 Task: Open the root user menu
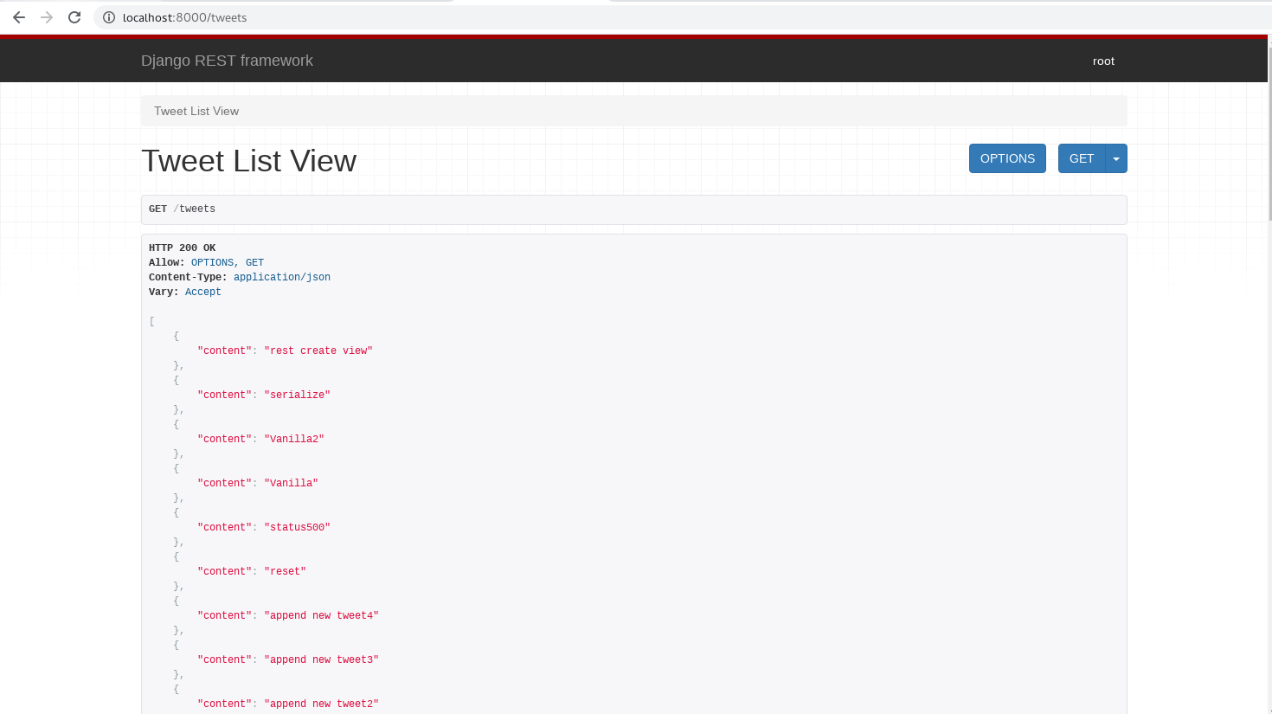1103,61
